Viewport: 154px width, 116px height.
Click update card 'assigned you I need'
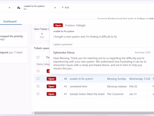click(x=14, y=56)
